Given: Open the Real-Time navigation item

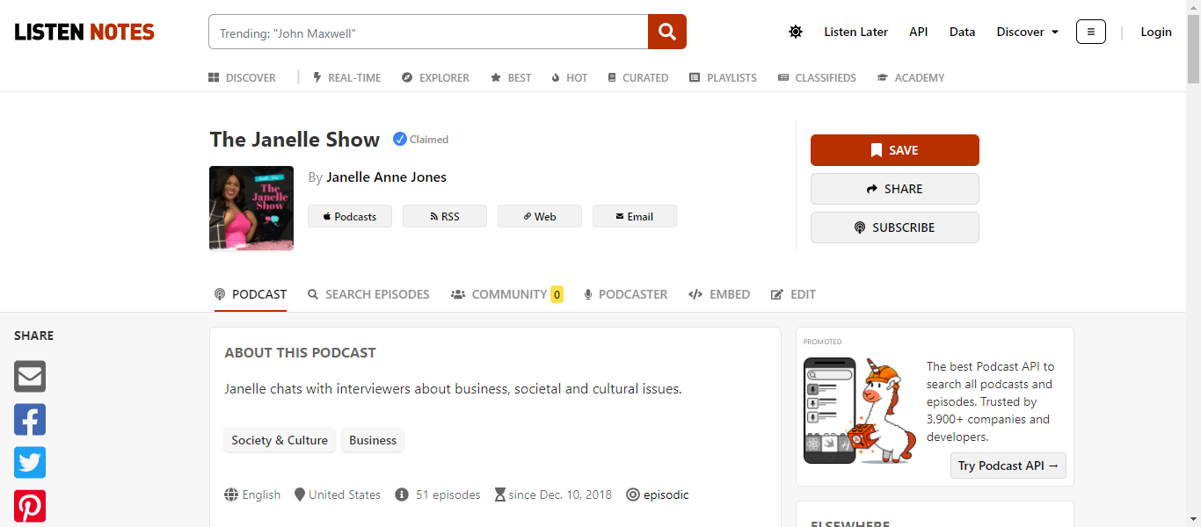Looking at the screenshot, I should tap(347, 77).
